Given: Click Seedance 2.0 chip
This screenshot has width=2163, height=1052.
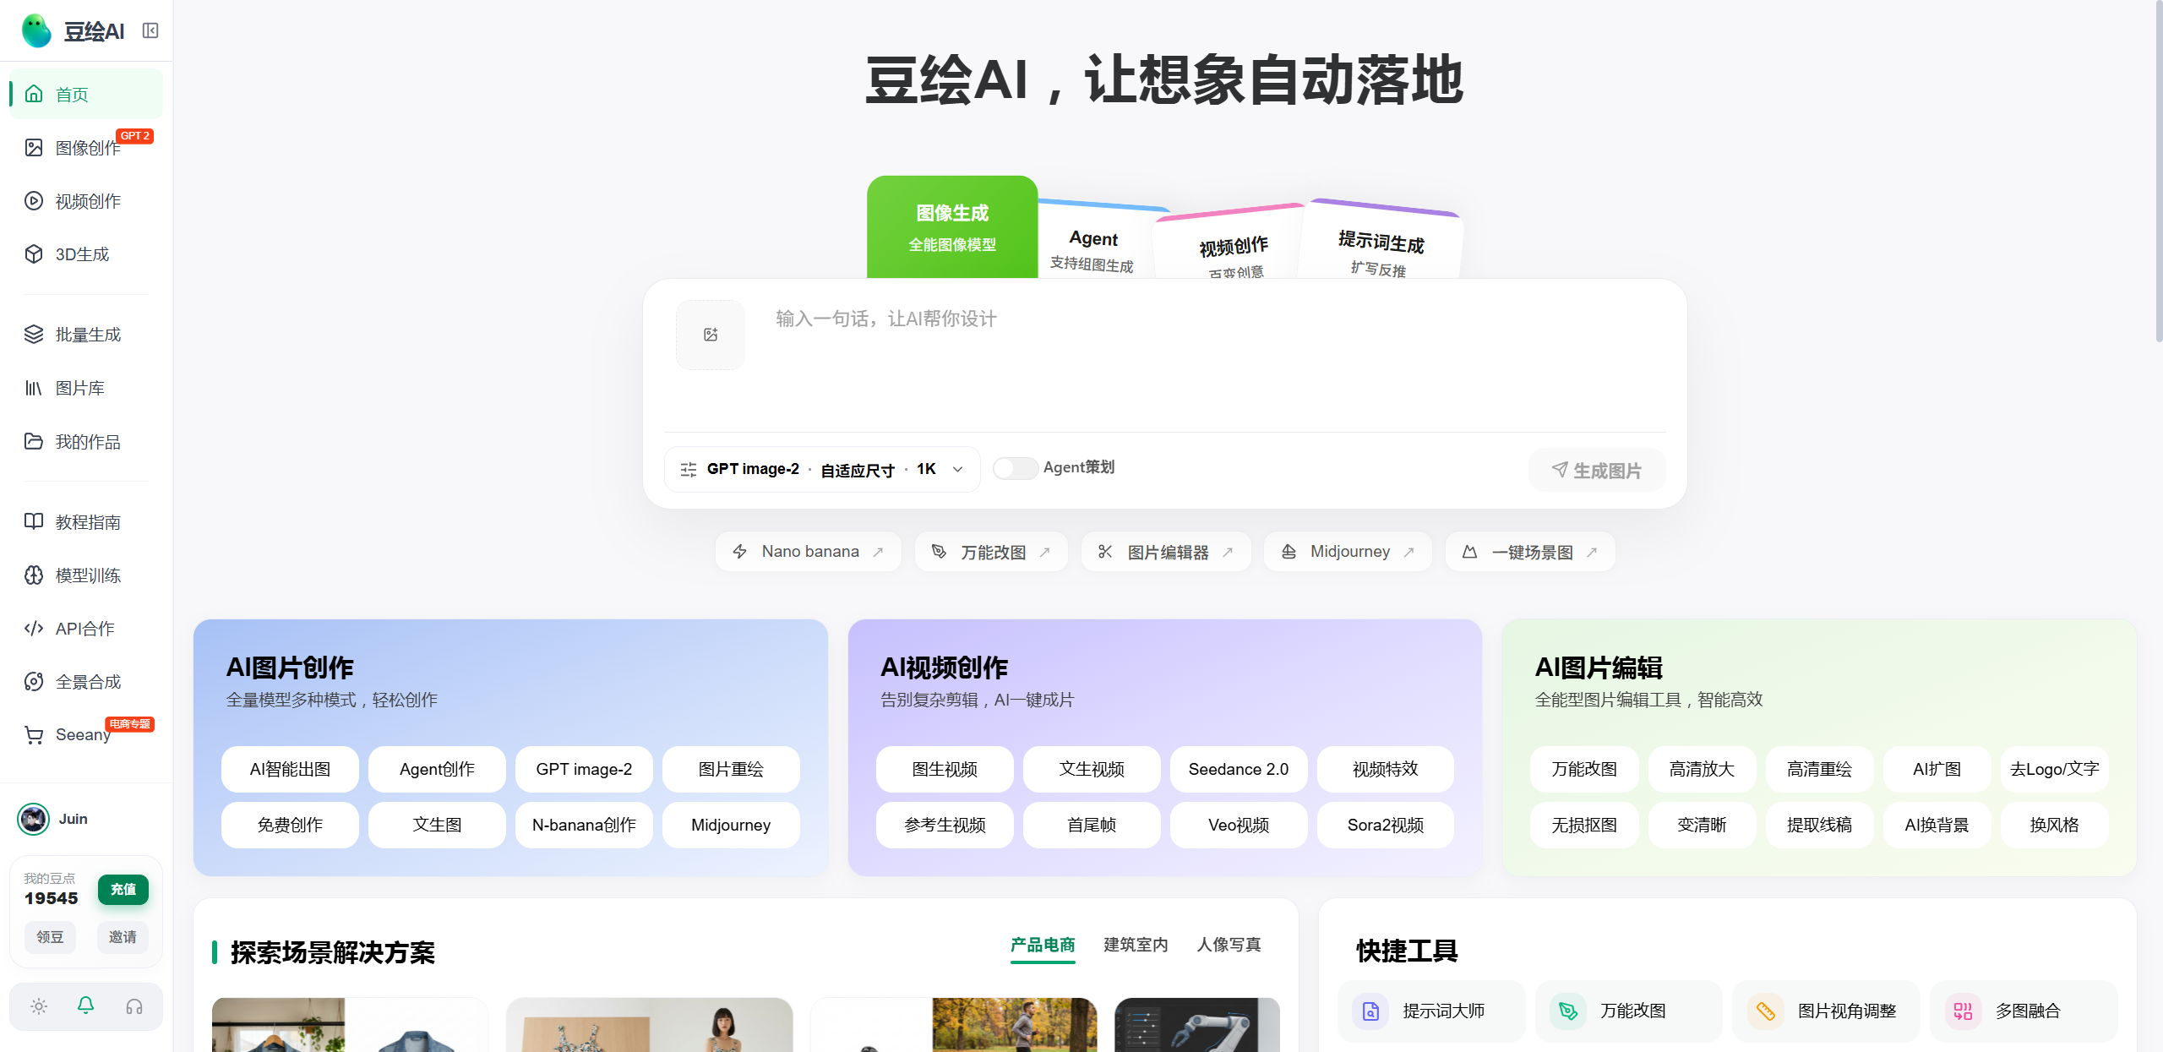Looking at the screenshot, I should coord(1239,769).
